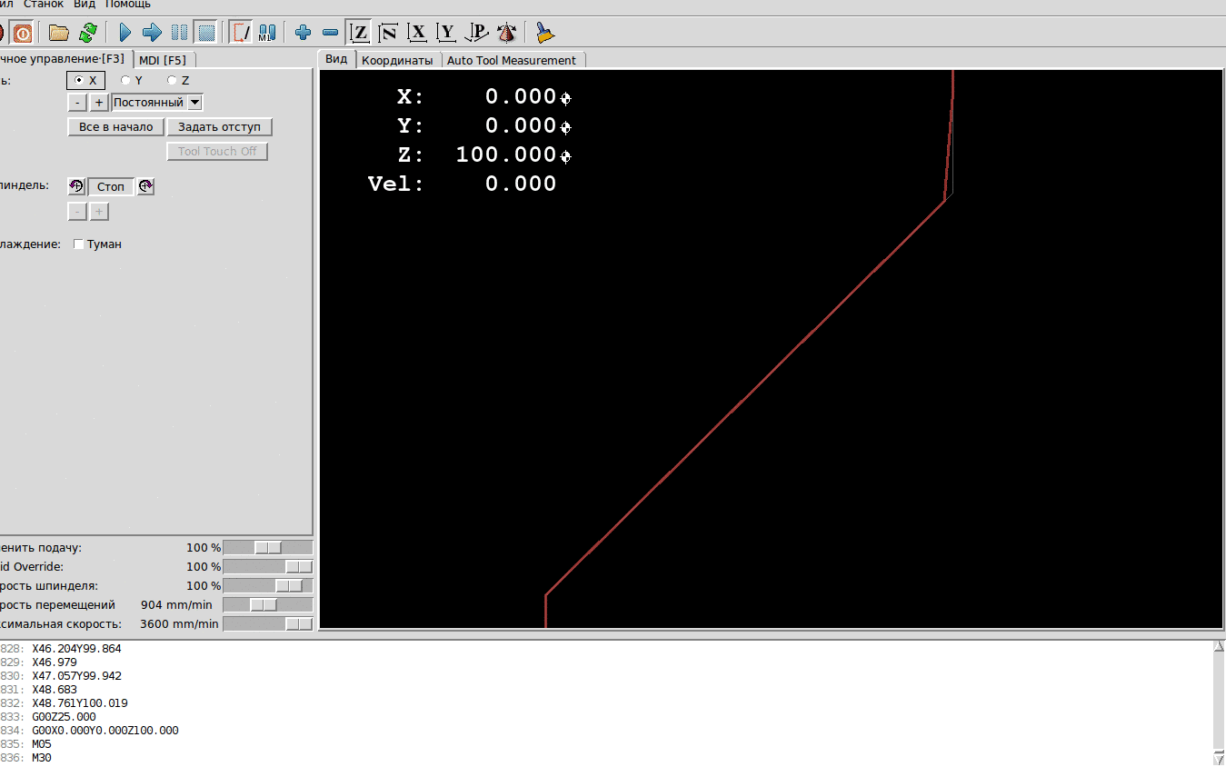Enable the Туман coolant checkbox
The image size is (1226, 767).
(97, 244)
